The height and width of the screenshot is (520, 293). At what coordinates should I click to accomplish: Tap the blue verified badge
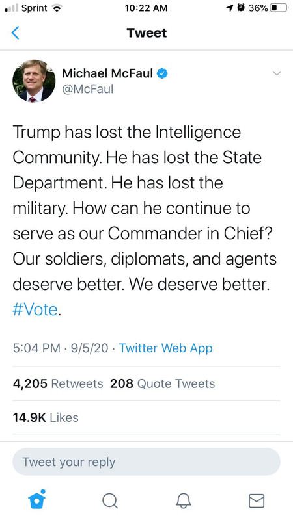point(162,73)
